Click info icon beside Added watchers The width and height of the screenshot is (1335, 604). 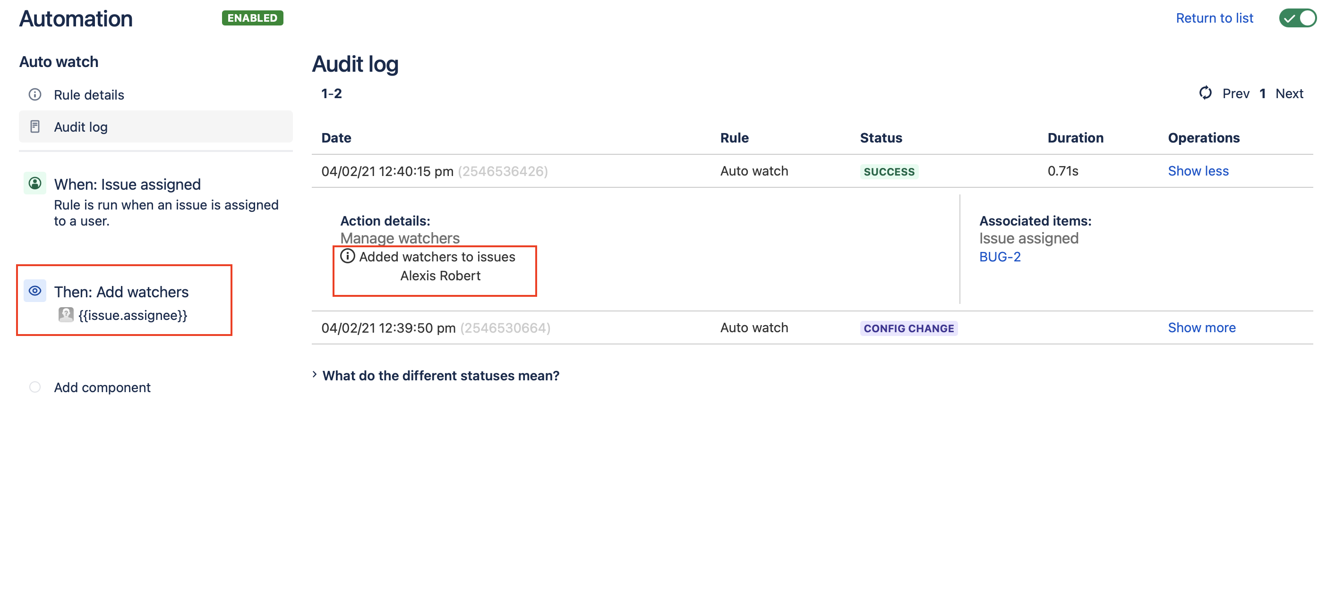pyautogui.click(x=347, y=257)
